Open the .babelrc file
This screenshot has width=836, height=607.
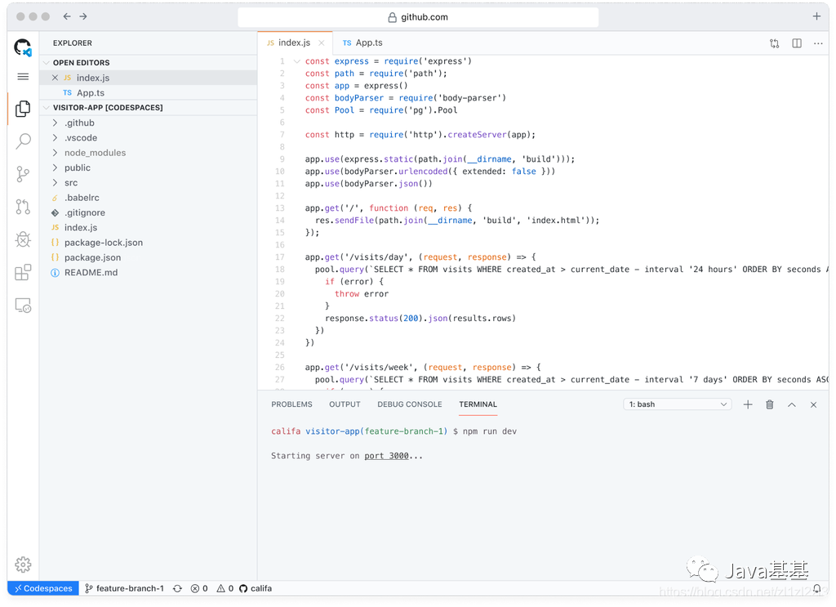pos(149,198)
